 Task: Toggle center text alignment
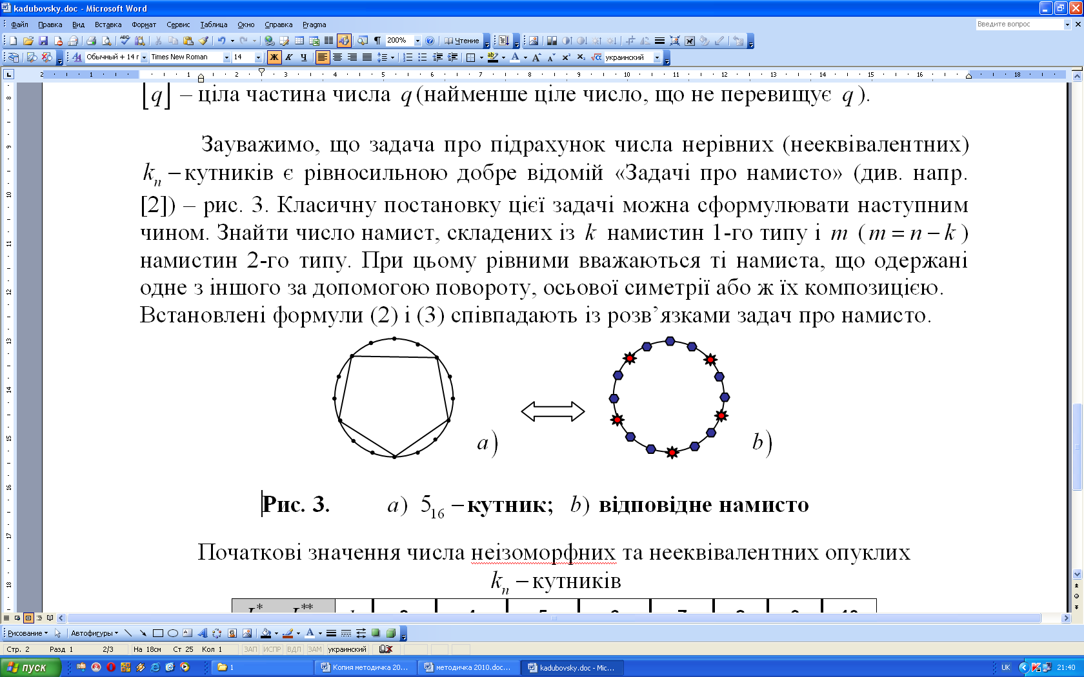[337, 57]
